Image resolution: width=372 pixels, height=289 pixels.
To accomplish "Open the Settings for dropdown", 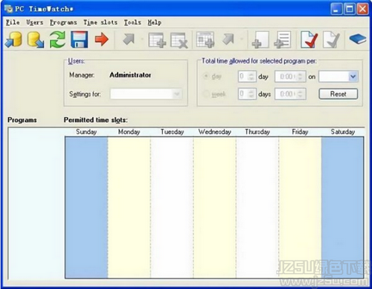I will [x=146, y=94].
